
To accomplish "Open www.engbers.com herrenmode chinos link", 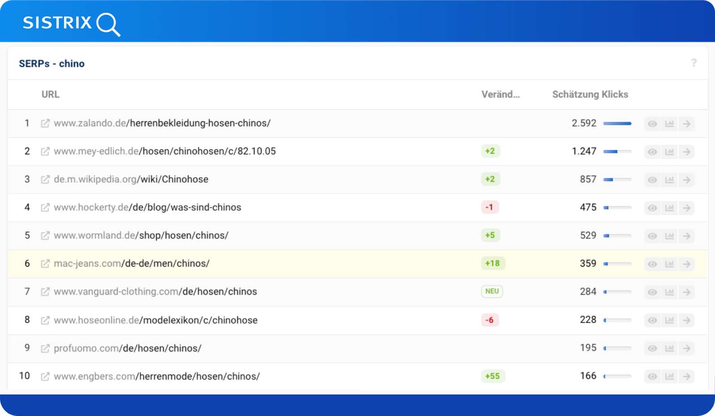I will coord(156,376).
